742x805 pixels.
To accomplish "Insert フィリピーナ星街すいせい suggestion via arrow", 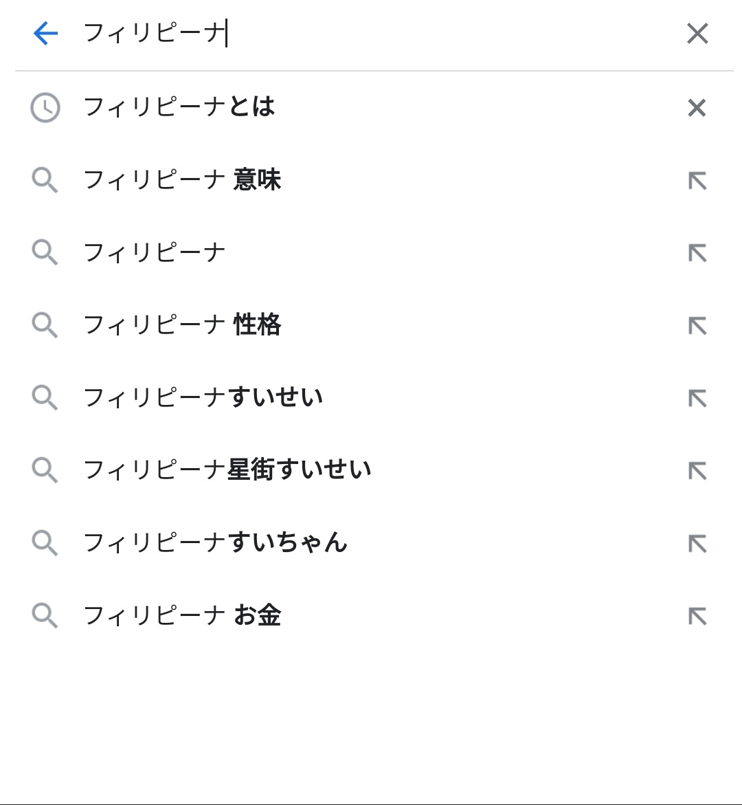I will pyautogui.click(x=697, y=471).
